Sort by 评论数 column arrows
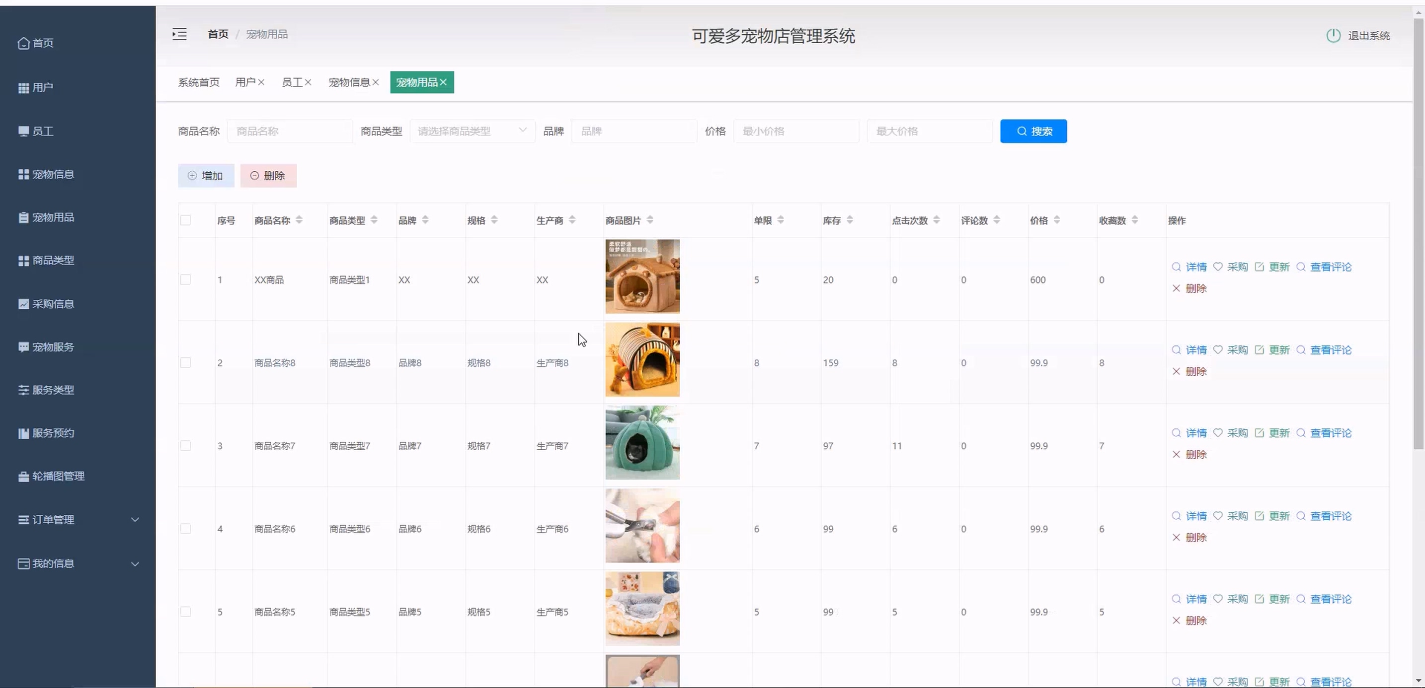The width and height of the screenshot is (1425, 688). point(996,220)
